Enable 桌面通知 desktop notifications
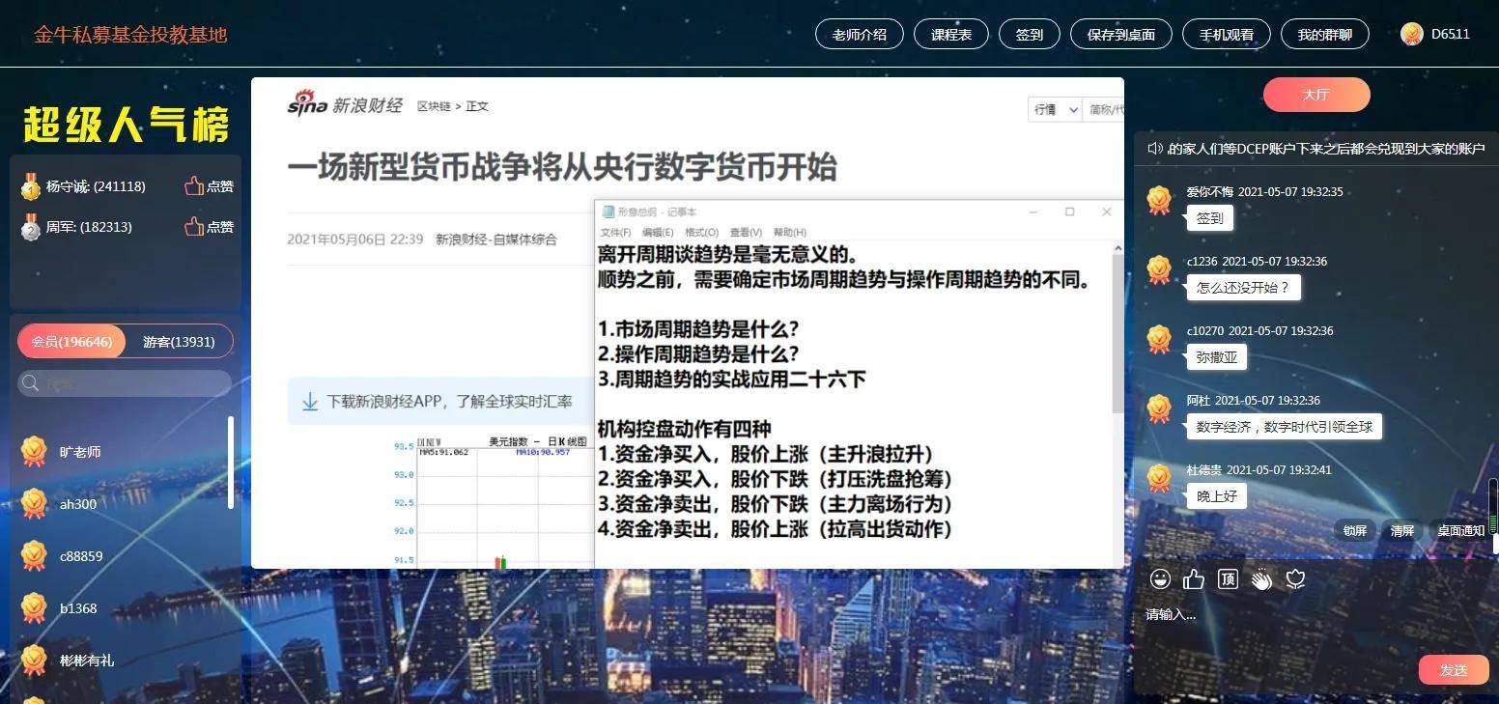1499x704 pixels. pyautogui.click(x=1460, y=530)
